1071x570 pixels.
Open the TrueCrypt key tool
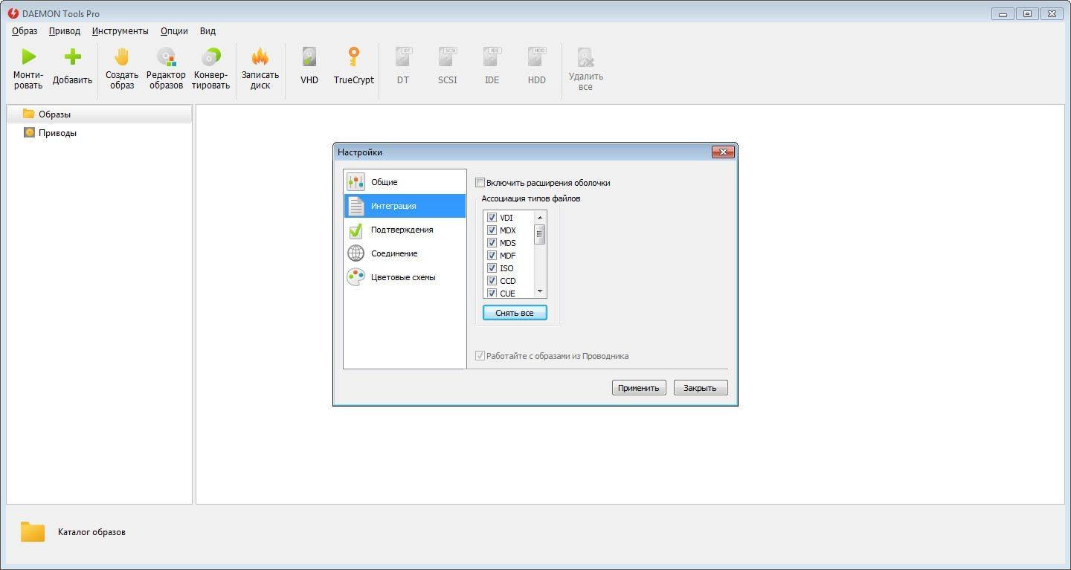[x=353, y=56]
